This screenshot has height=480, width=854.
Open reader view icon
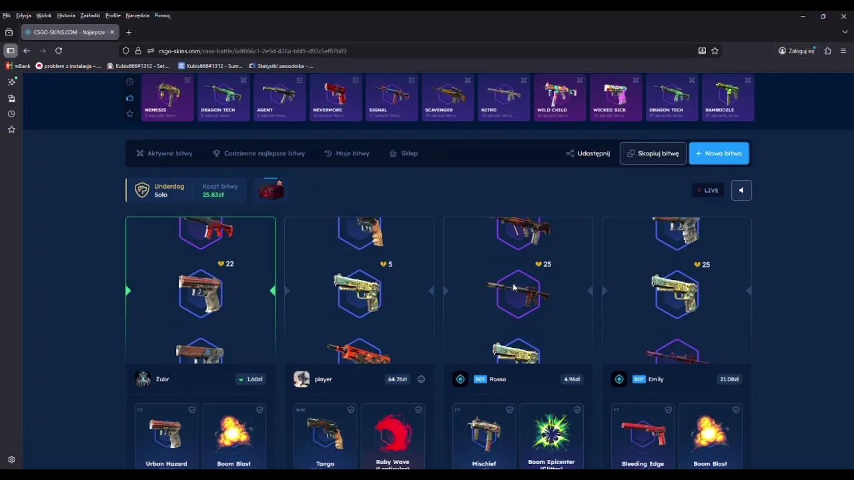click(x=702, y=51)
